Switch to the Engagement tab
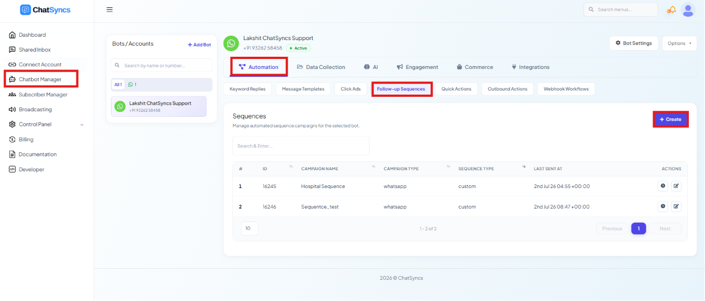The height and width of the screenshot is (301, 705). tap(417, 67)
